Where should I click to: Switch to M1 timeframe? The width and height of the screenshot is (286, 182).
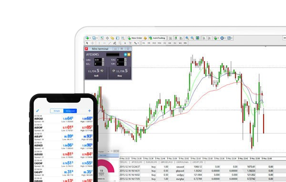click(x=144, y=43)
